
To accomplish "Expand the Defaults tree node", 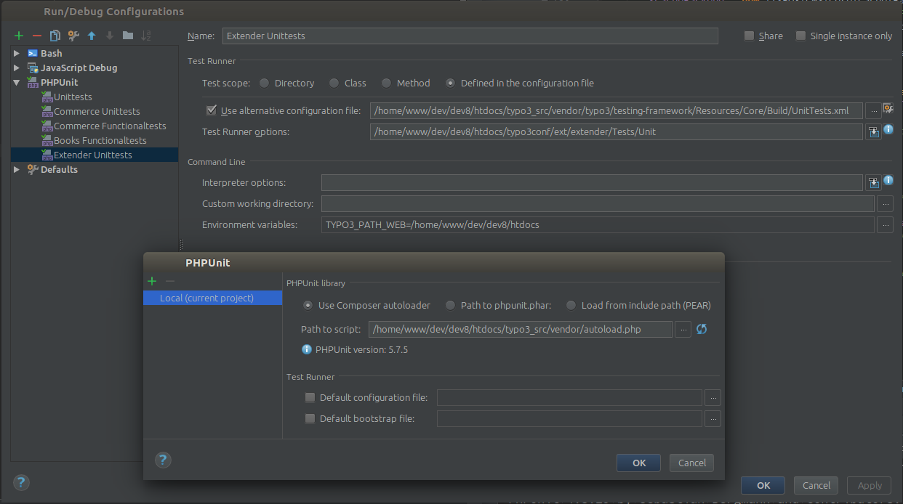I will pos(17,169).
